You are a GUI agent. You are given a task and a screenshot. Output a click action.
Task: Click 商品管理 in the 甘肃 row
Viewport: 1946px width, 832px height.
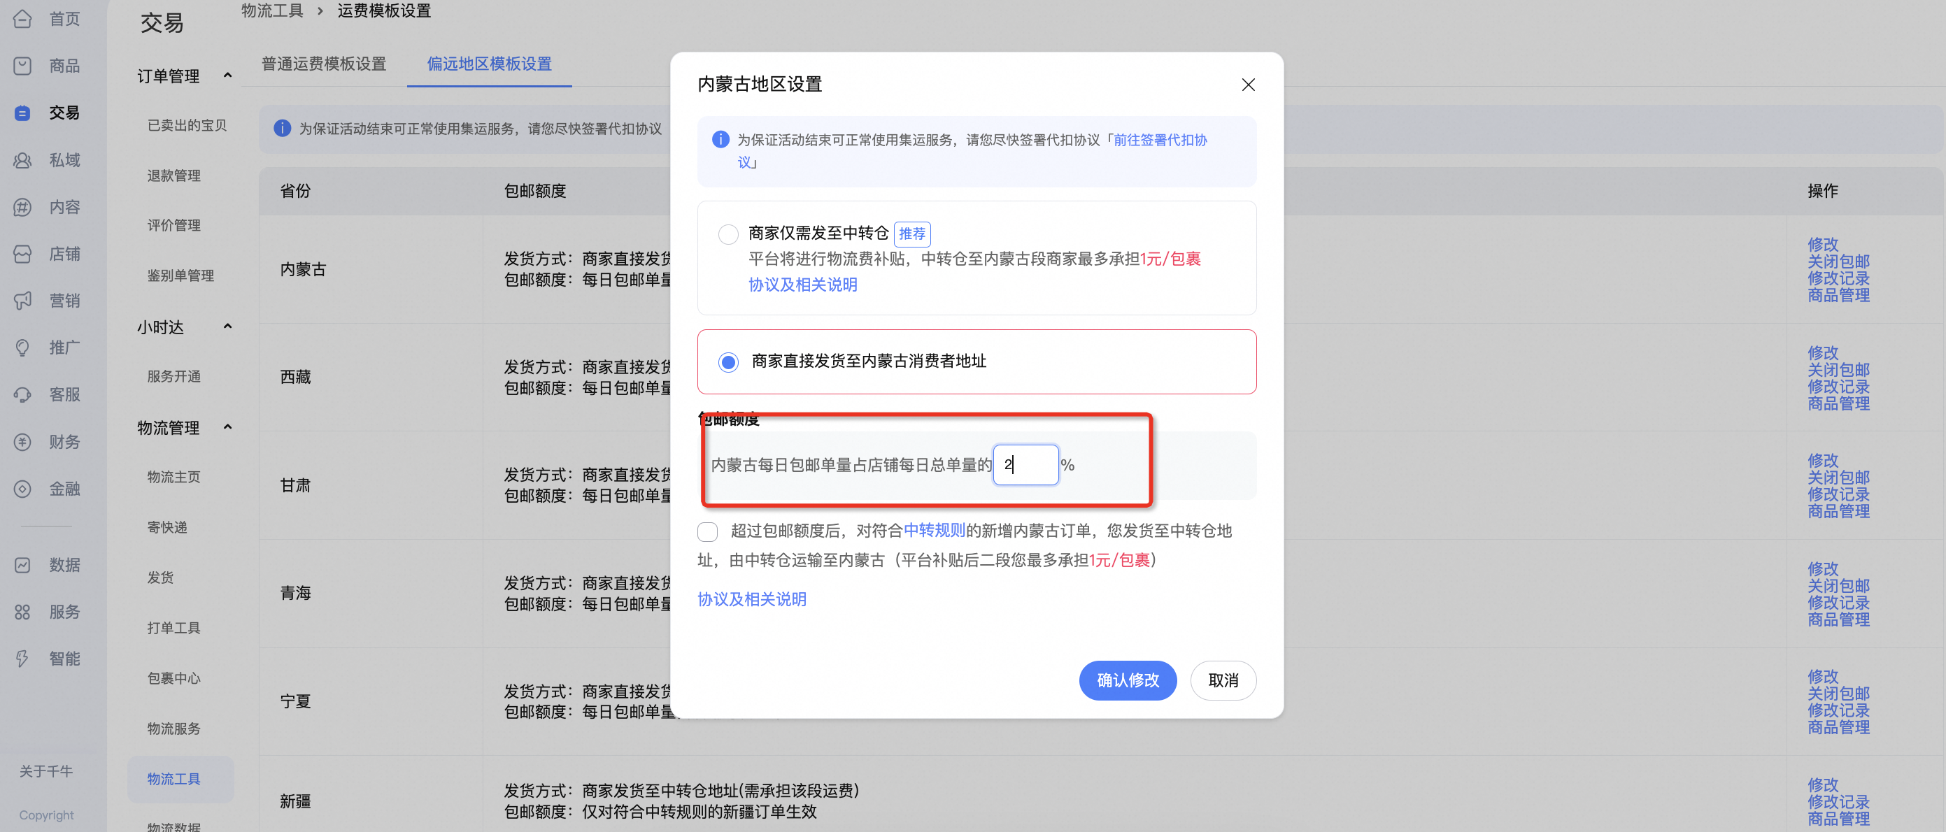[1838, 511]
